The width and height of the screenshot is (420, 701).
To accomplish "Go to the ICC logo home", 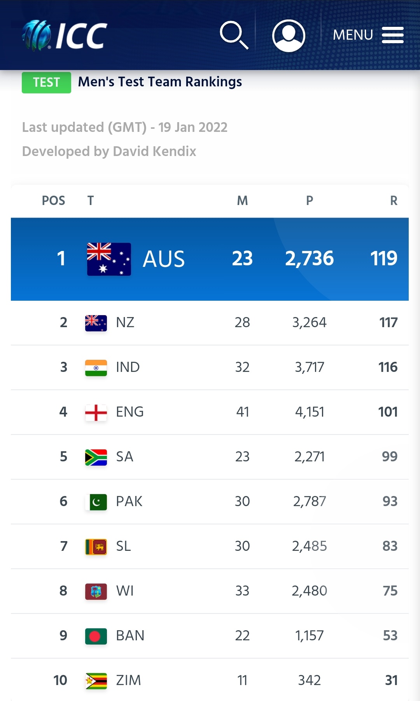I will click(65, 35).
